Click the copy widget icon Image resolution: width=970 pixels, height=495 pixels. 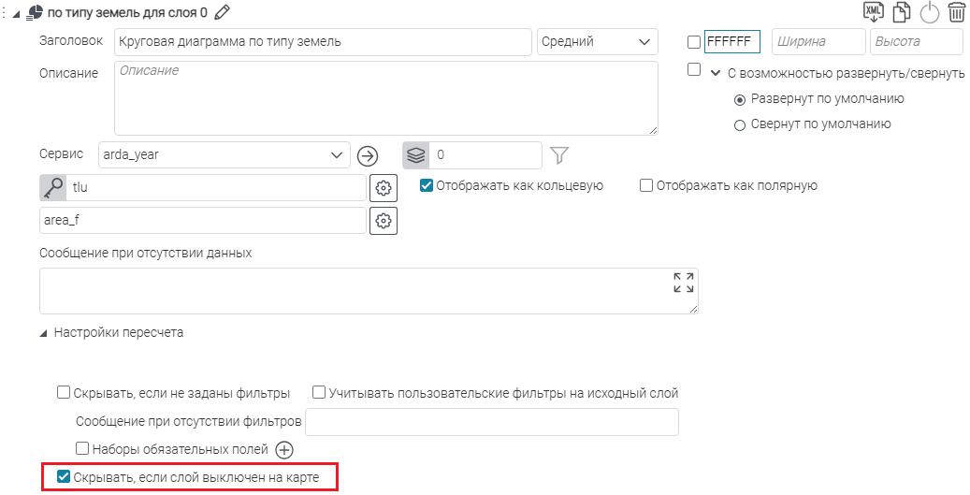pyautogui.click(x=901, y=12)
